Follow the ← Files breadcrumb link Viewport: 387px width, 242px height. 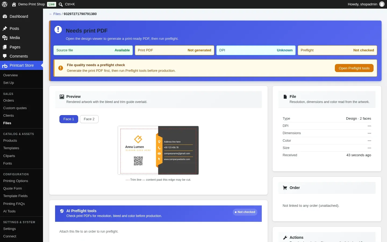tap(55, 14)
